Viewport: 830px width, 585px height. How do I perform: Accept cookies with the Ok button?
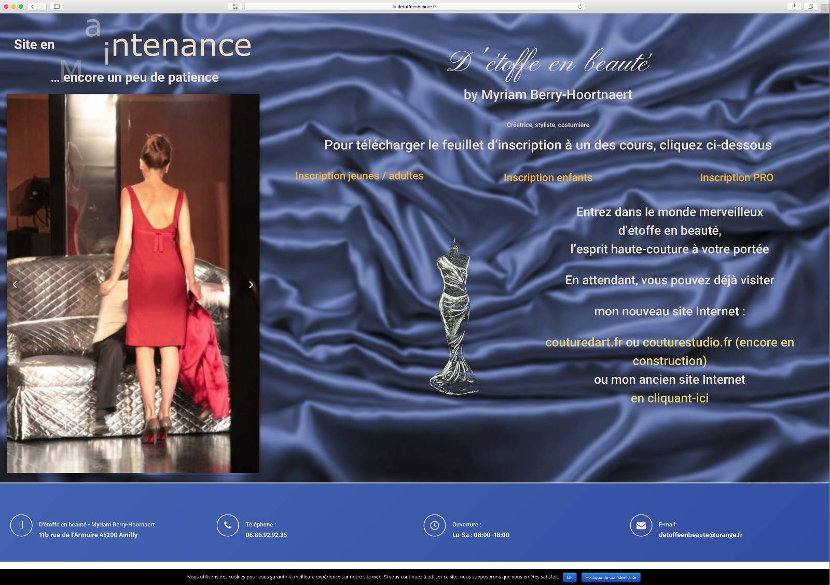tap(569, 577)
